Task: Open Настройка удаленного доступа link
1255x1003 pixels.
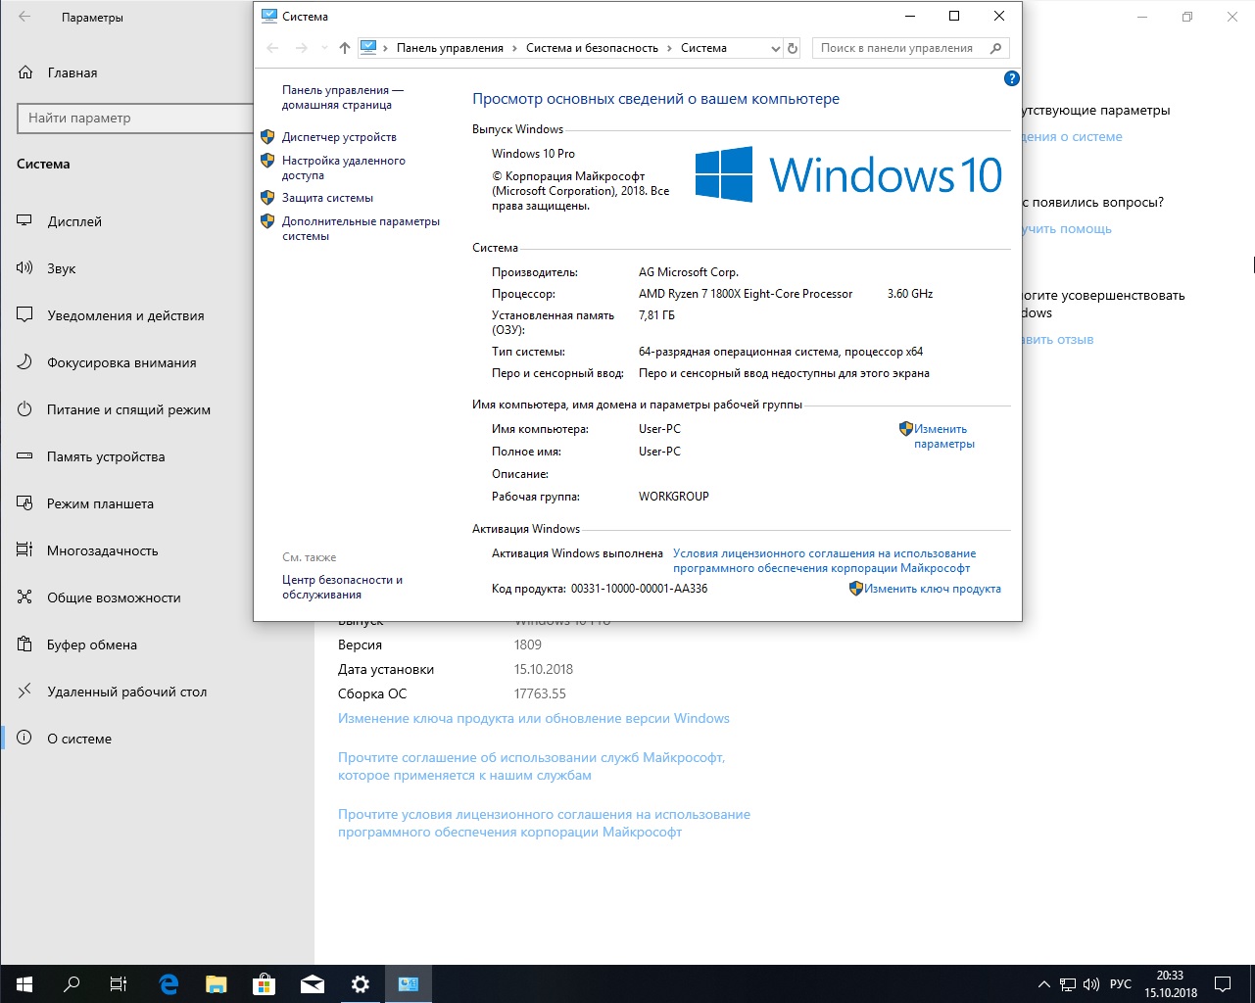Action: 343,167
